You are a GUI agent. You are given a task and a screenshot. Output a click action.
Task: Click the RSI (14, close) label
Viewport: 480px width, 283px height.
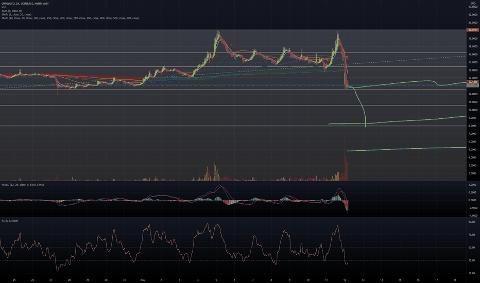pyautogui.click(x=10, y=221)
